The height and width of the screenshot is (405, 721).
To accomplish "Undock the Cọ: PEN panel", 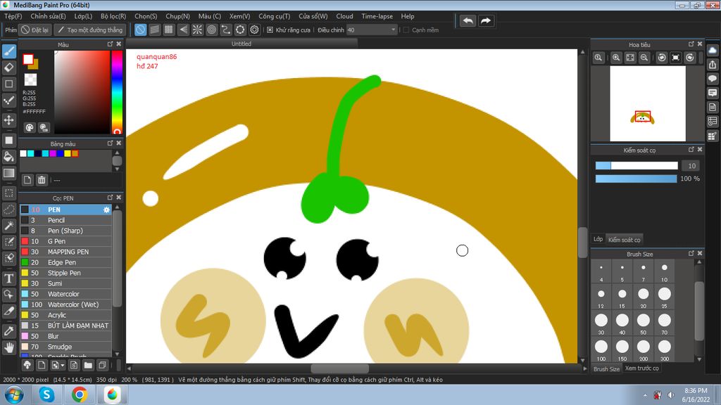I will tap(110, 198).
